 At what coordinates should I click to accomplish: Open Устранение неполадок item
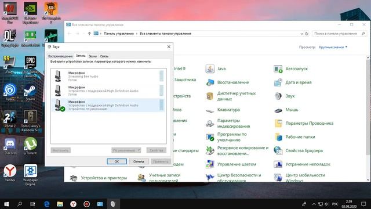pyautogui.click(x=302, y=164)
